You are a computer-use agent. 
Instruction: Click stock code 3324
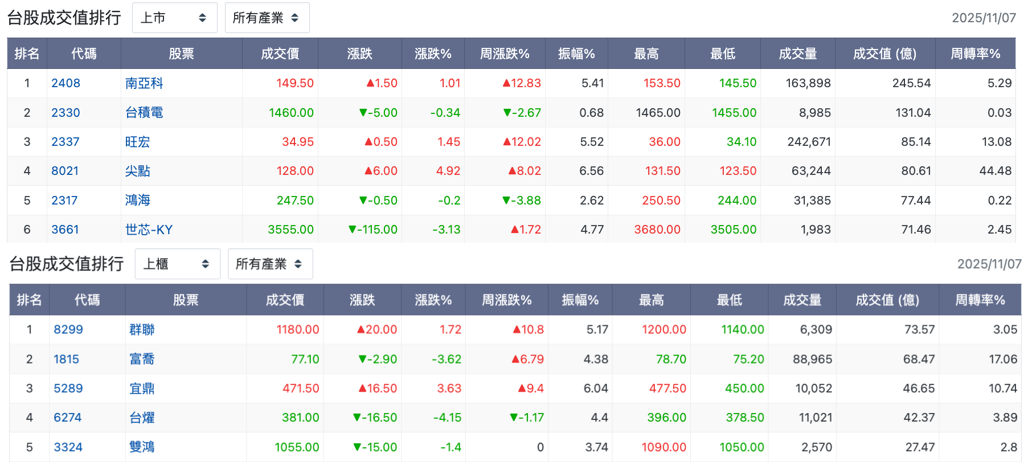point(68,447)
